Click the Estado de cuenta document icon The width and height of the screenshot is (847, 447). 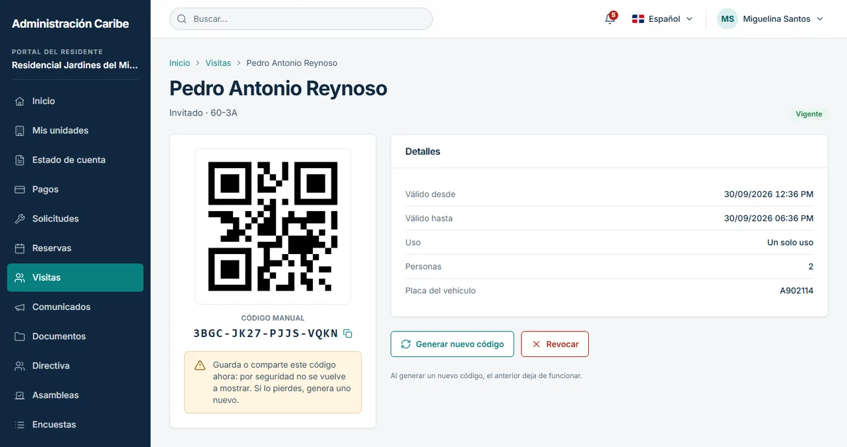coord(20,160)
